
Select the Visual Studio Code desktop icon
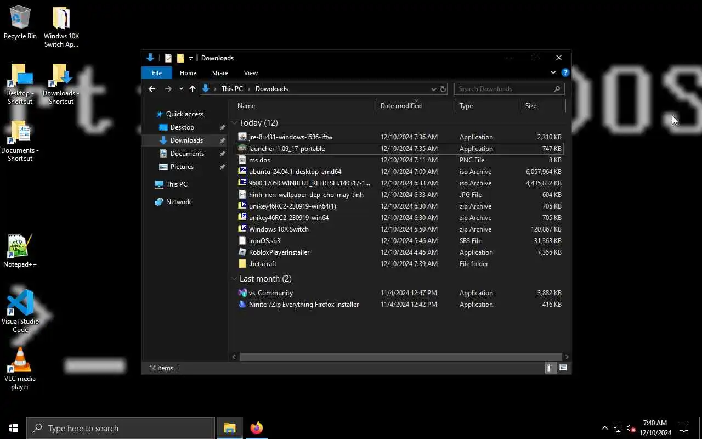point(20,311)
